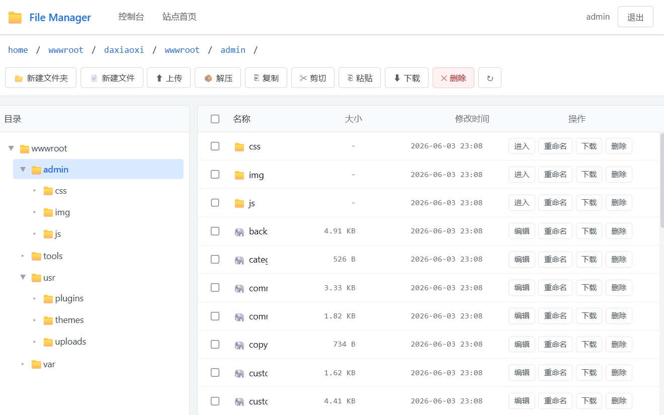Click the var folder icon in tree
This screenshot has height=415, width=664.
tap(36, 364)
